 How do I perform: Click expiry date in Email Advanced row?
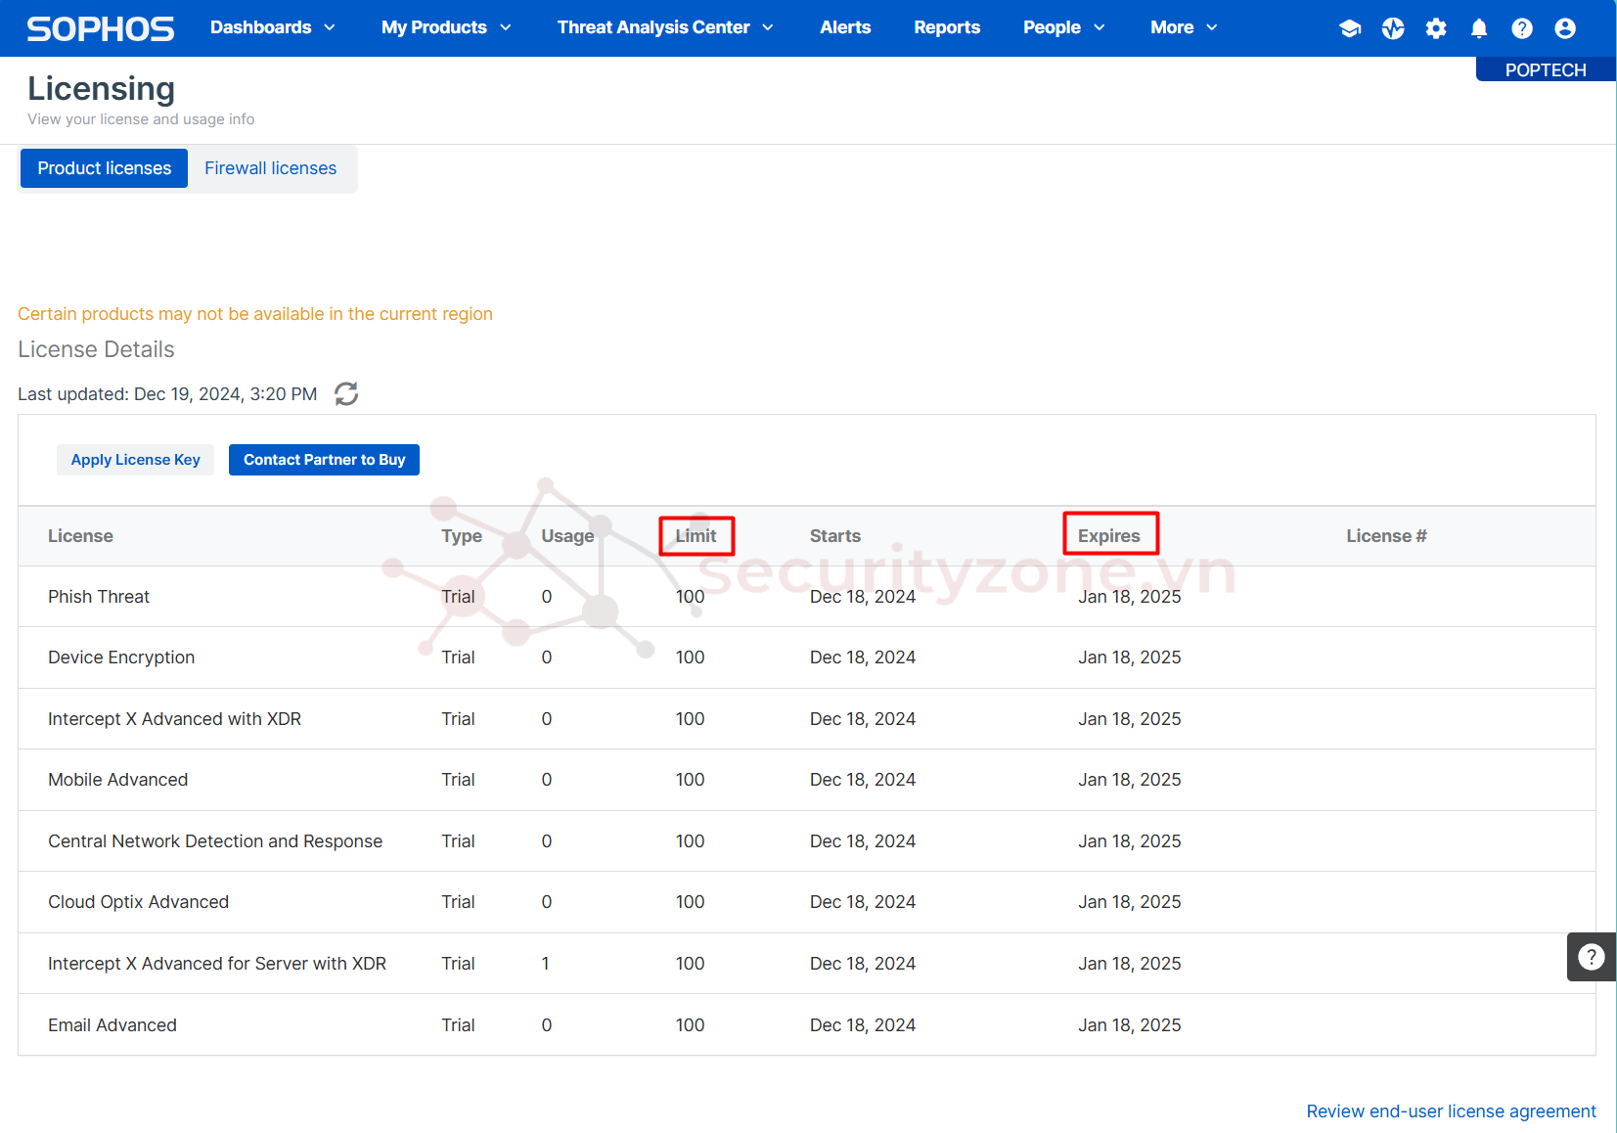click(1130, 1025)
